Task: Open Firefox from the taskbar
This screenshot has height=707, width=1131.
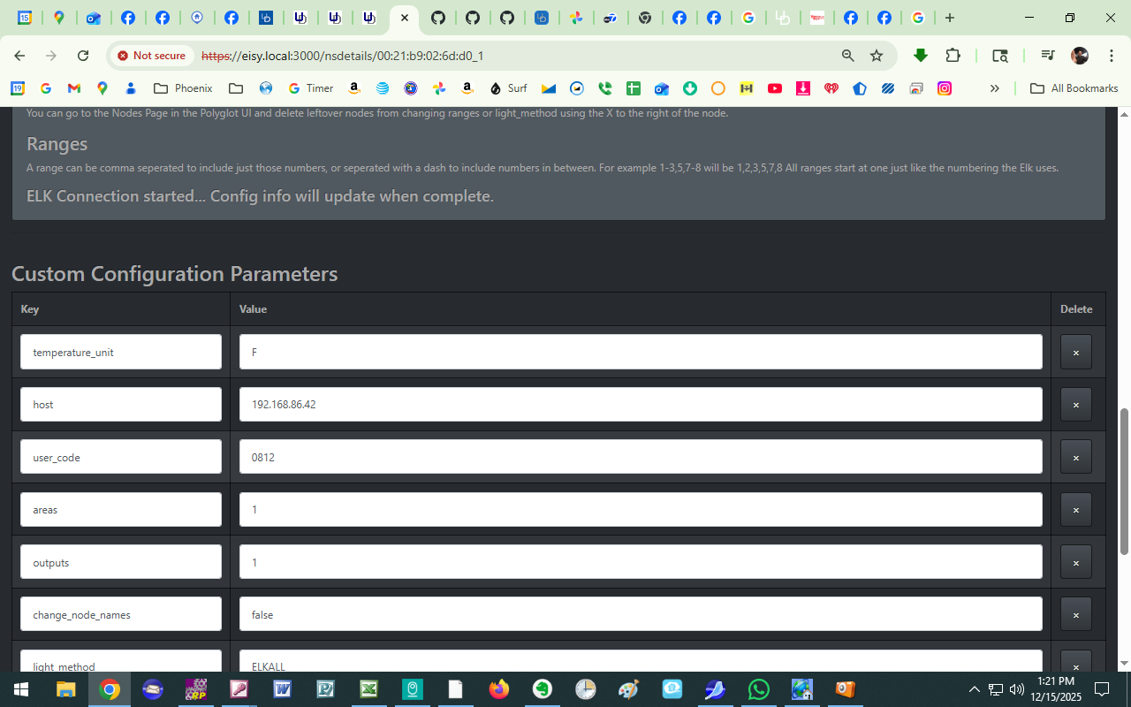Action: coord(499,689)
